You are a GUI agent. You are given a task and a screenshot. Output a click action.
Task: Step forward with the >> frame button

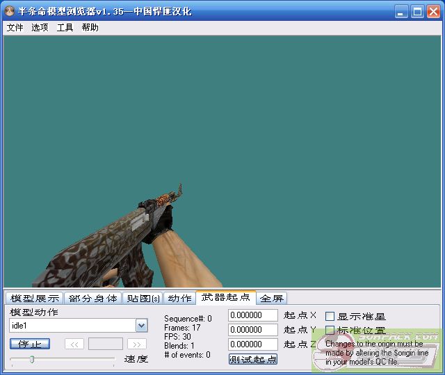[137, 344]
